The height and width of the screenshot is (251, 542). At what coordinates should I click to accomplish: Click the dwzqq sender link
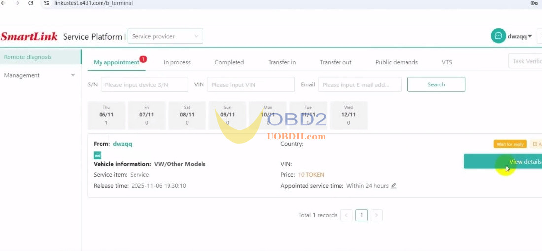[x=122, y=144]
